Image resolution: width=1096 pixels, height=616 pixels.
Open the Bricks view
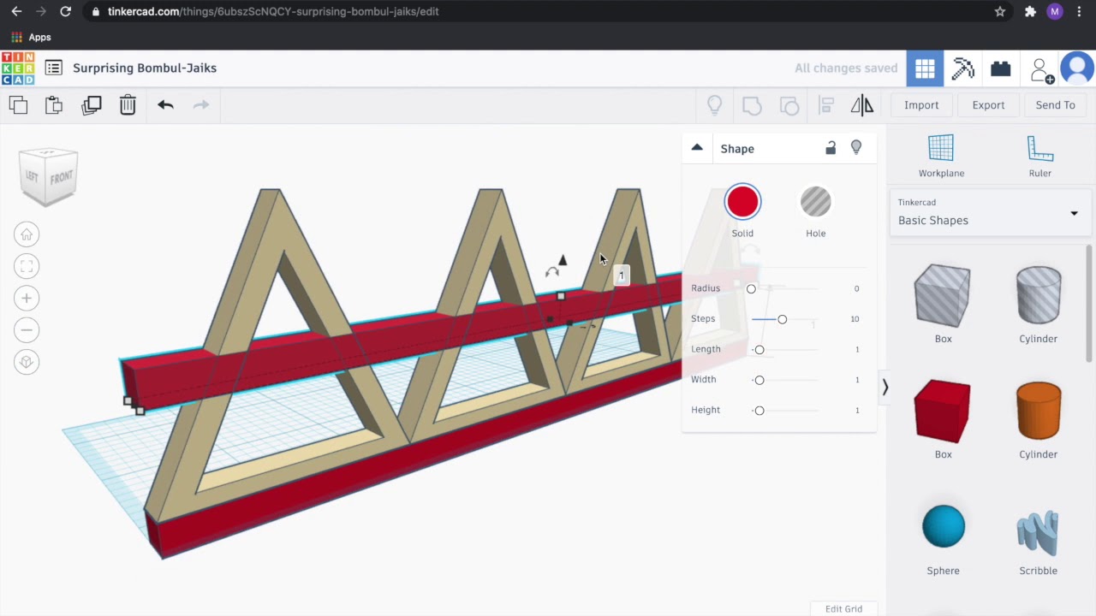pyautogui.click(x=1000, y=68)
